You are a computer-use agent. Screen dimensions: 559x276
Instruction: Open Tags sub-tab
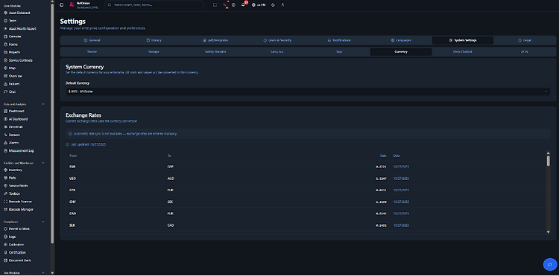click(339, 51)
